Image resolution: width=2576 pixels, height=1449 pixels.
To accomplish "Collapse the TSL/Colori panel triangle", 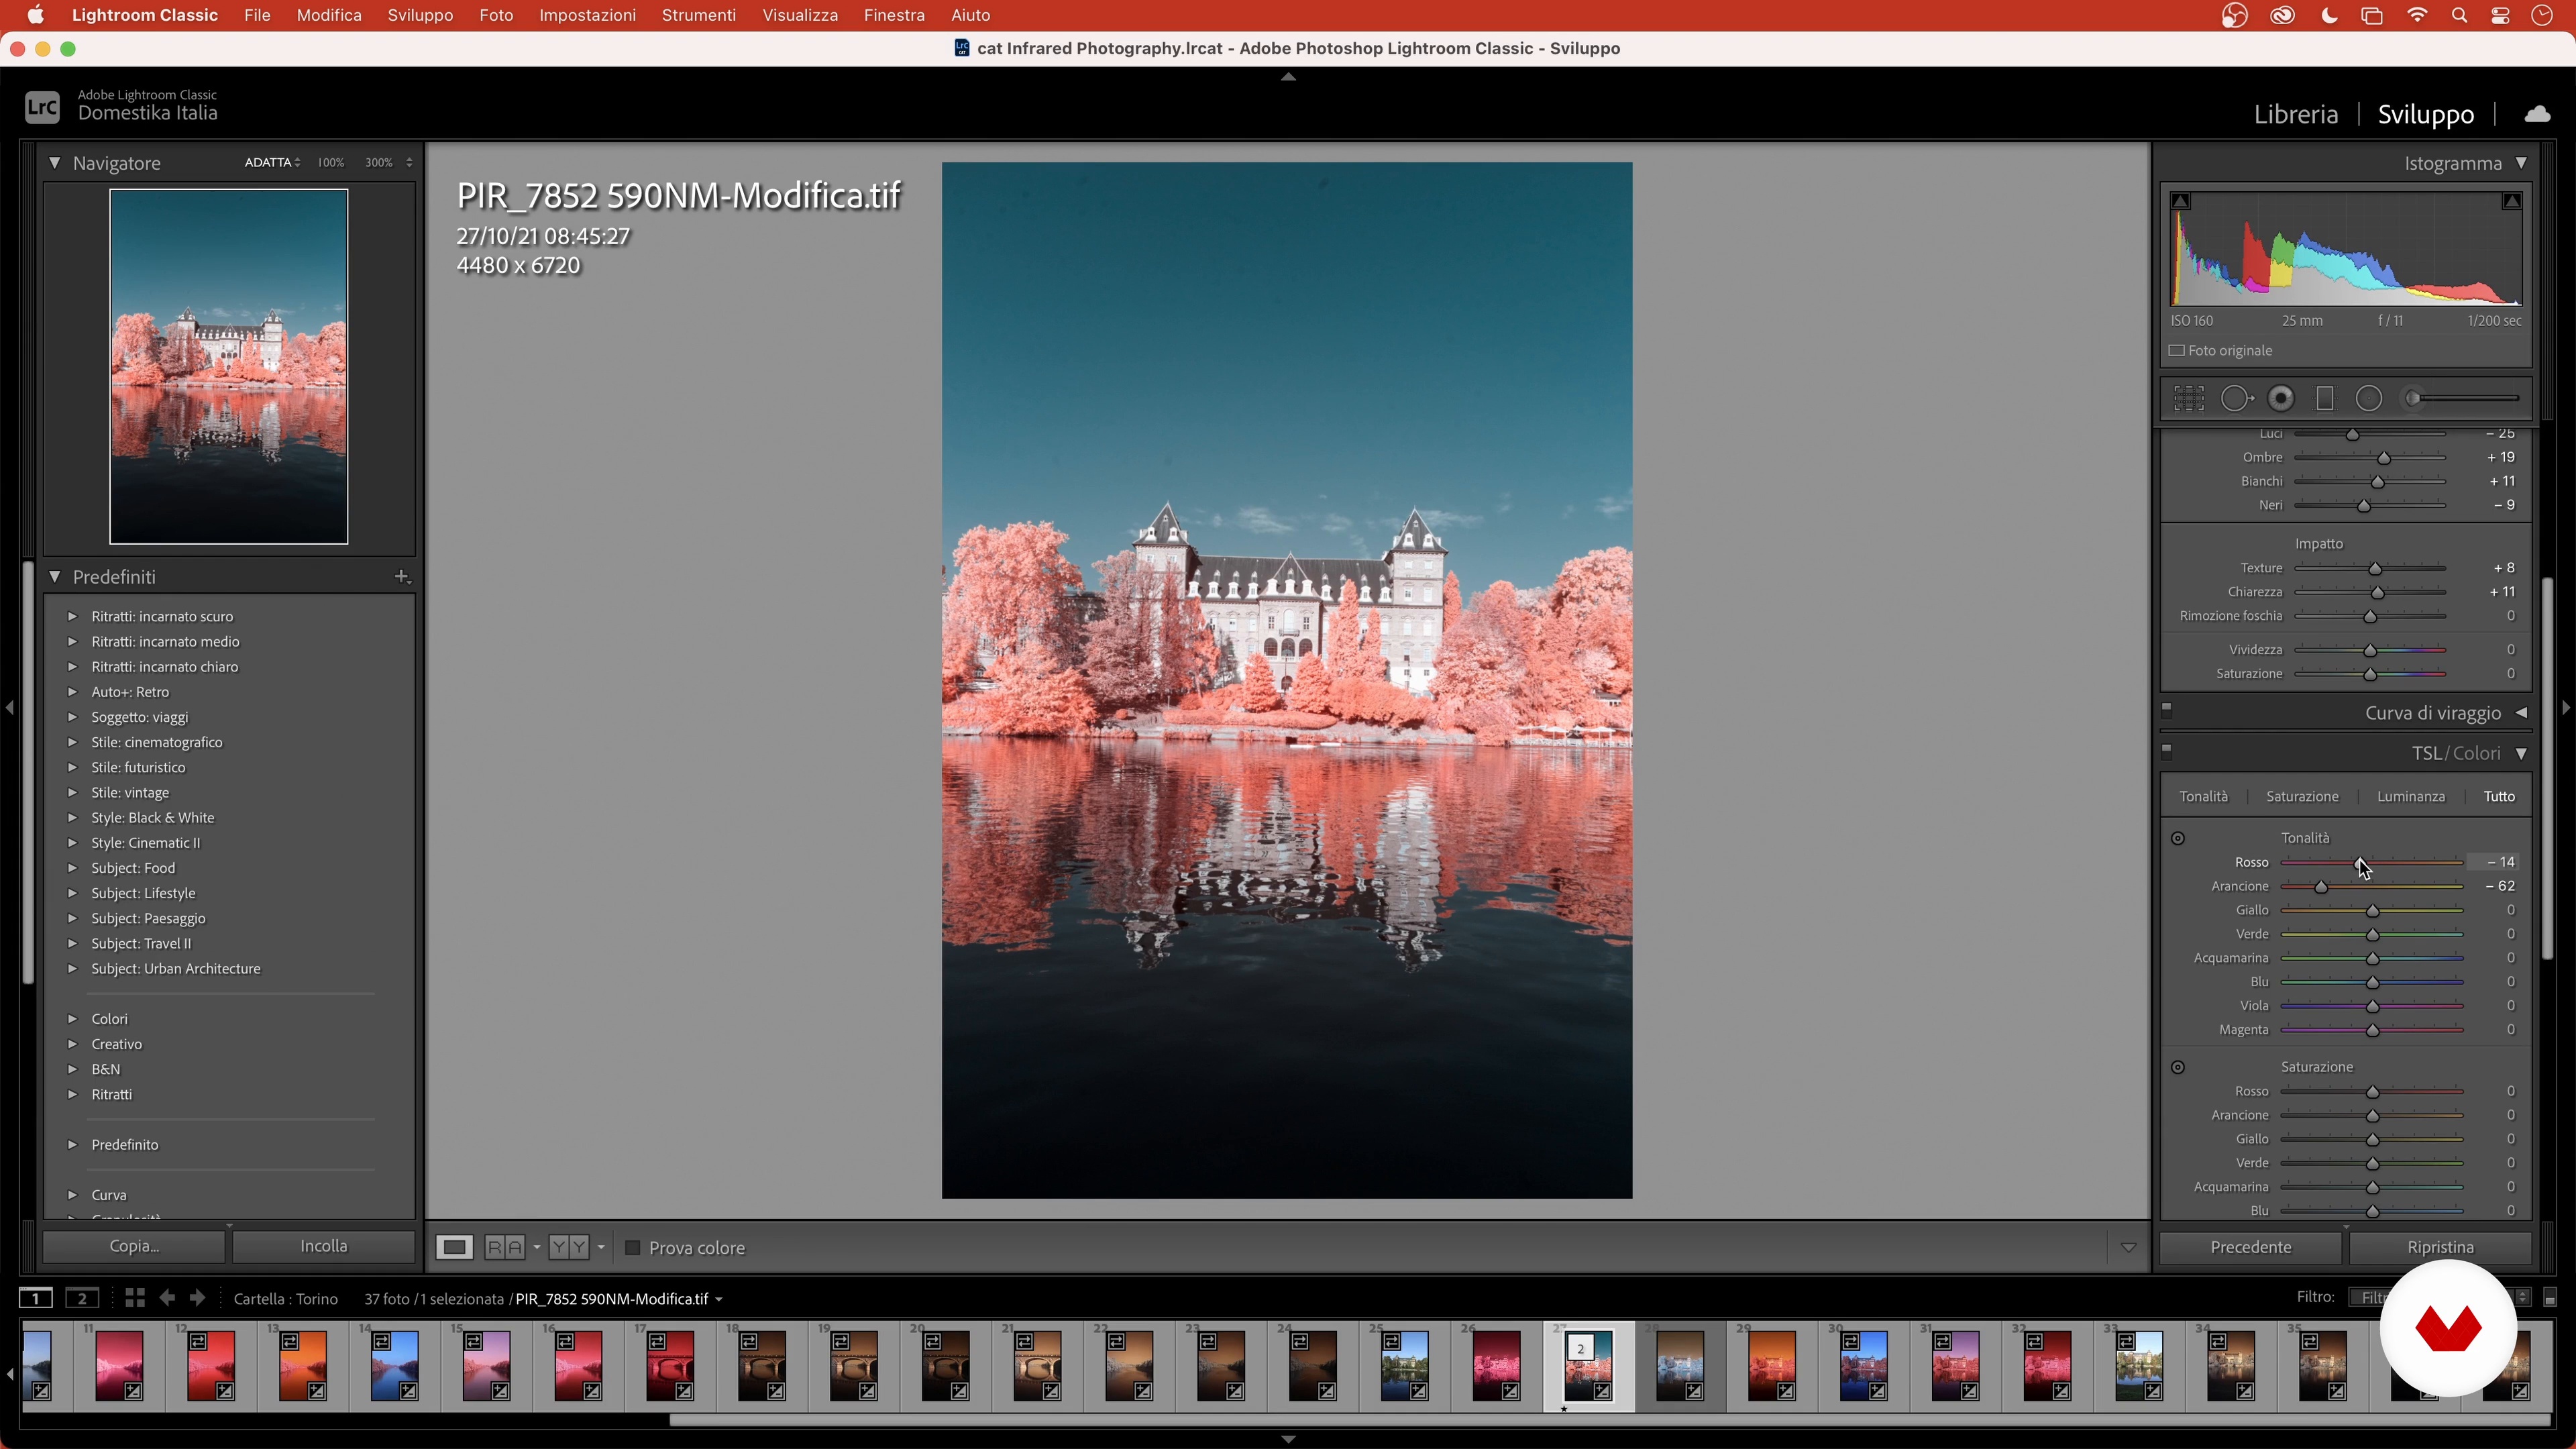I will point(2521,753).
